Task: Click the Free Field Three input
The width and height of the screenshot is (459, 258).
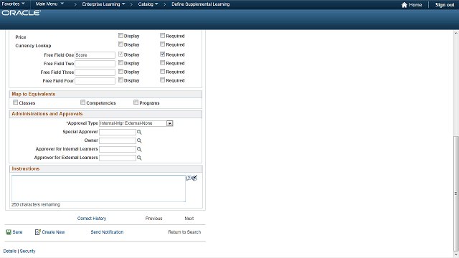Action: (95, 72)
